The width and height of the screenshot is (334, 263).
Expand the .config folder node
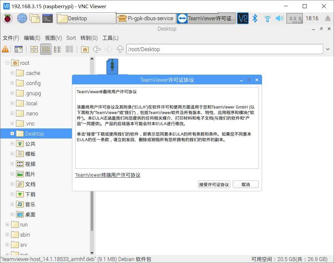click(x=12, y=83)
